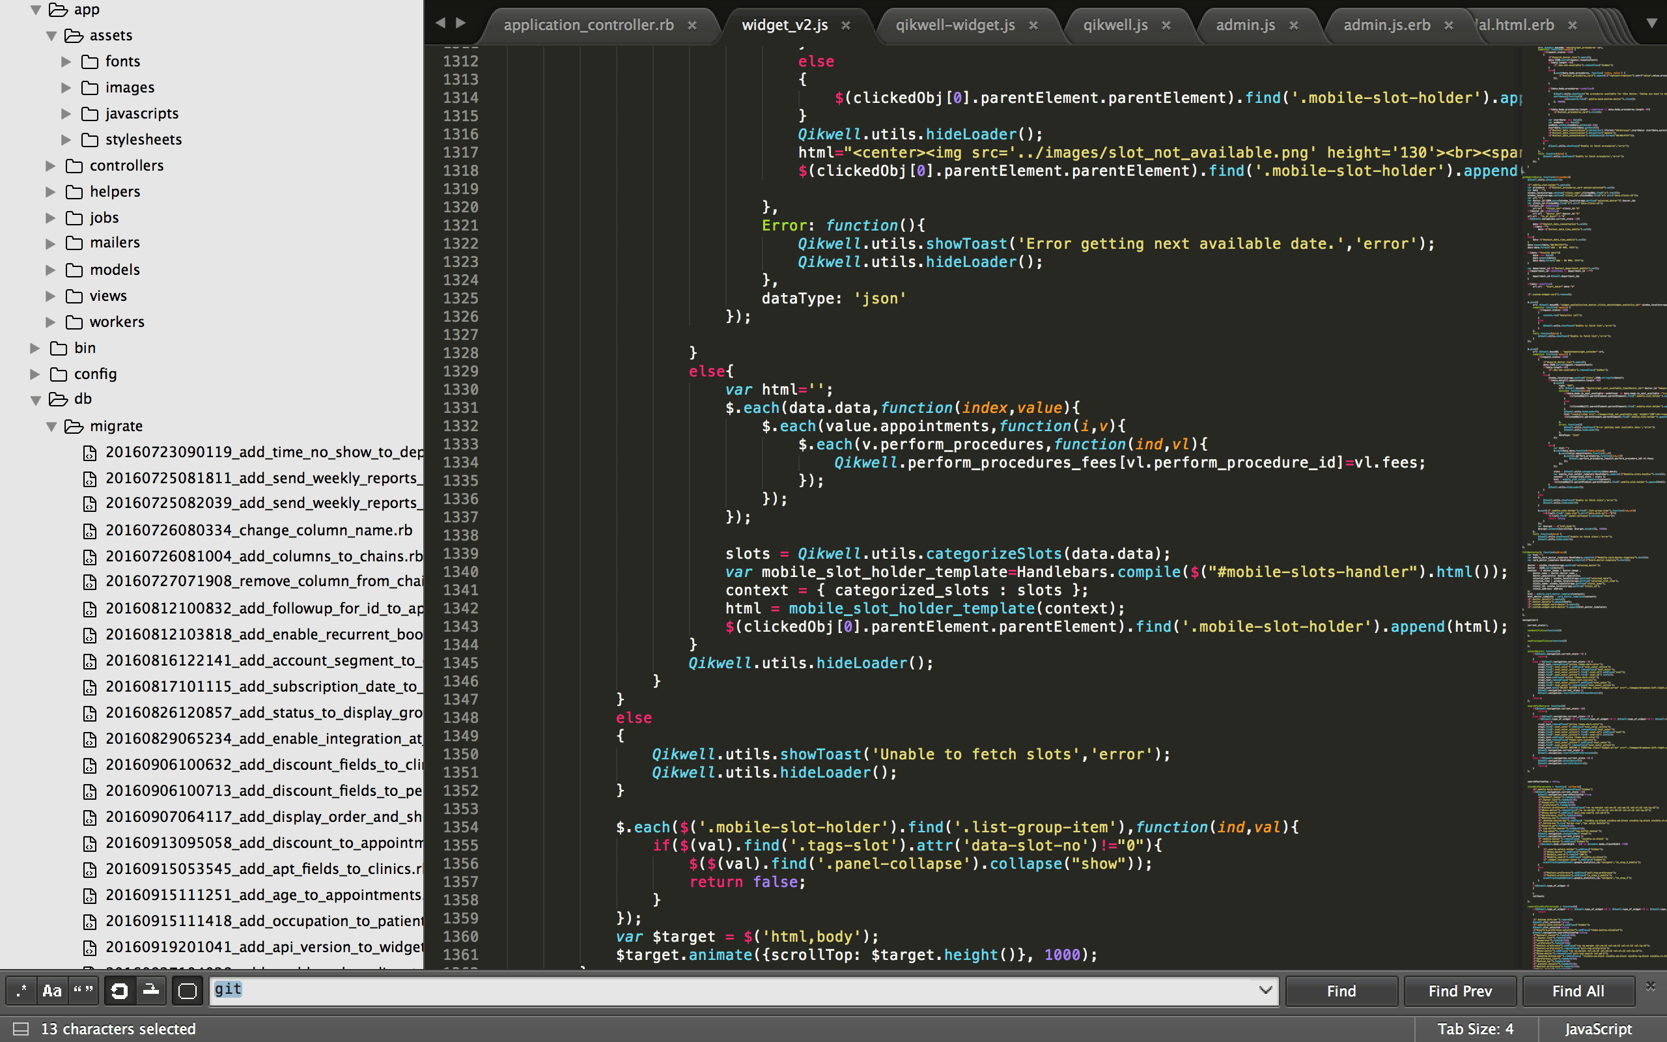This screenshot has height=1042, width=1667.
Task: Open the tab list dropdown triangle
Action: [x=1651, y=23]
